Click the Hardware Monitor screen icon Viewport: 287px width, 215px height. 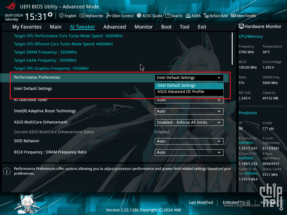coord(241,27)
